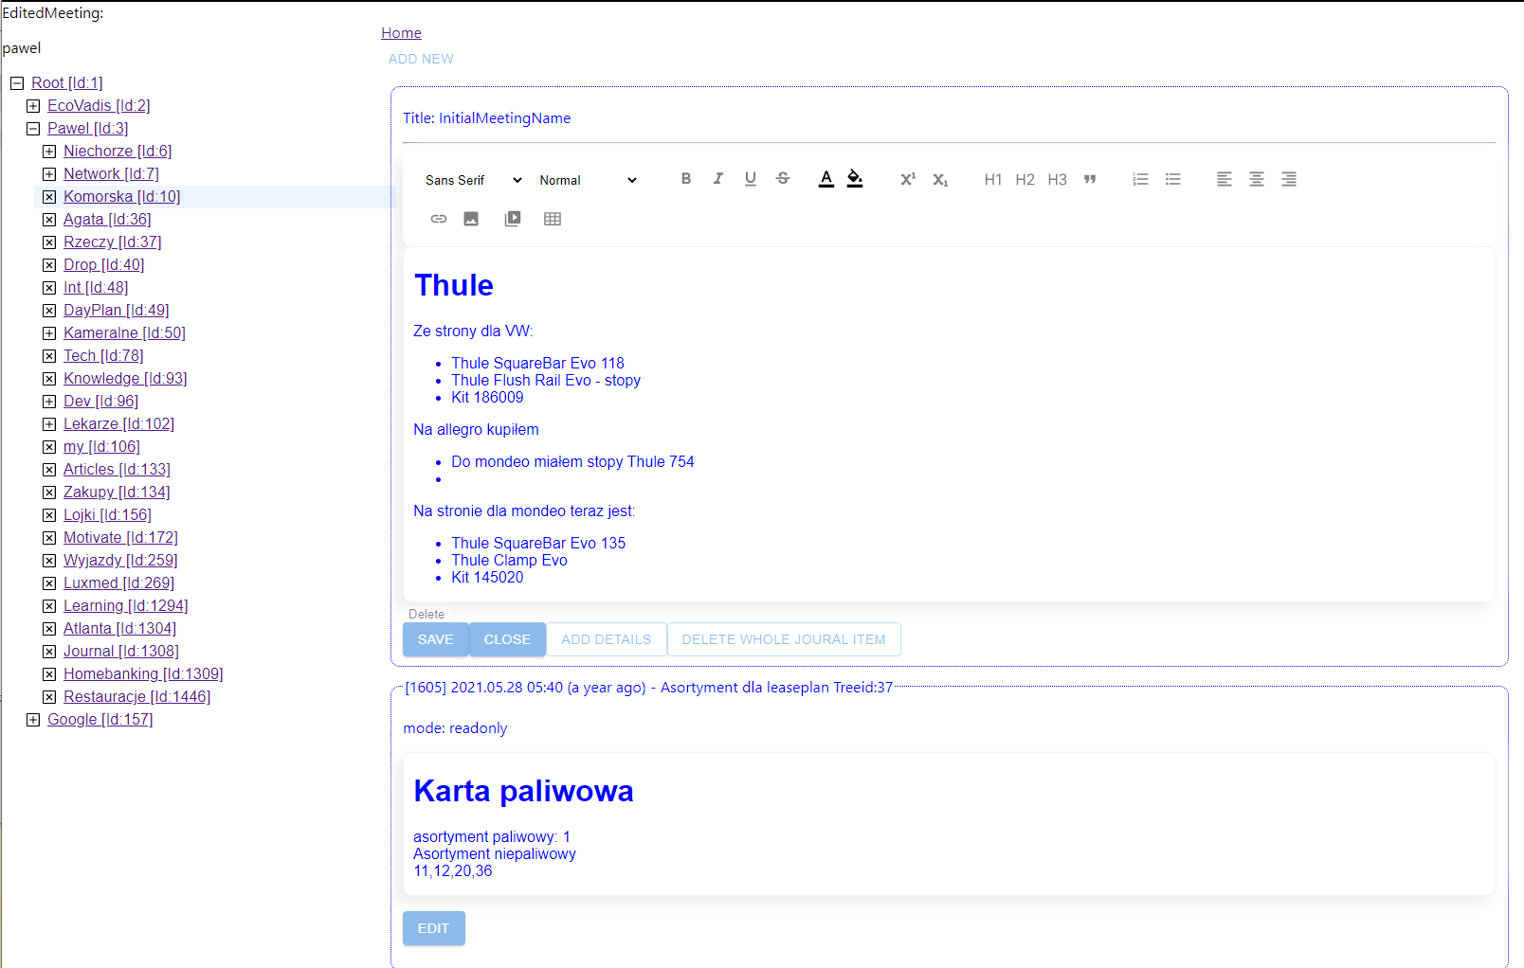Insert a table into the editor
The width and height of the screenshot is (1524, 968).
tap(553, 219)
